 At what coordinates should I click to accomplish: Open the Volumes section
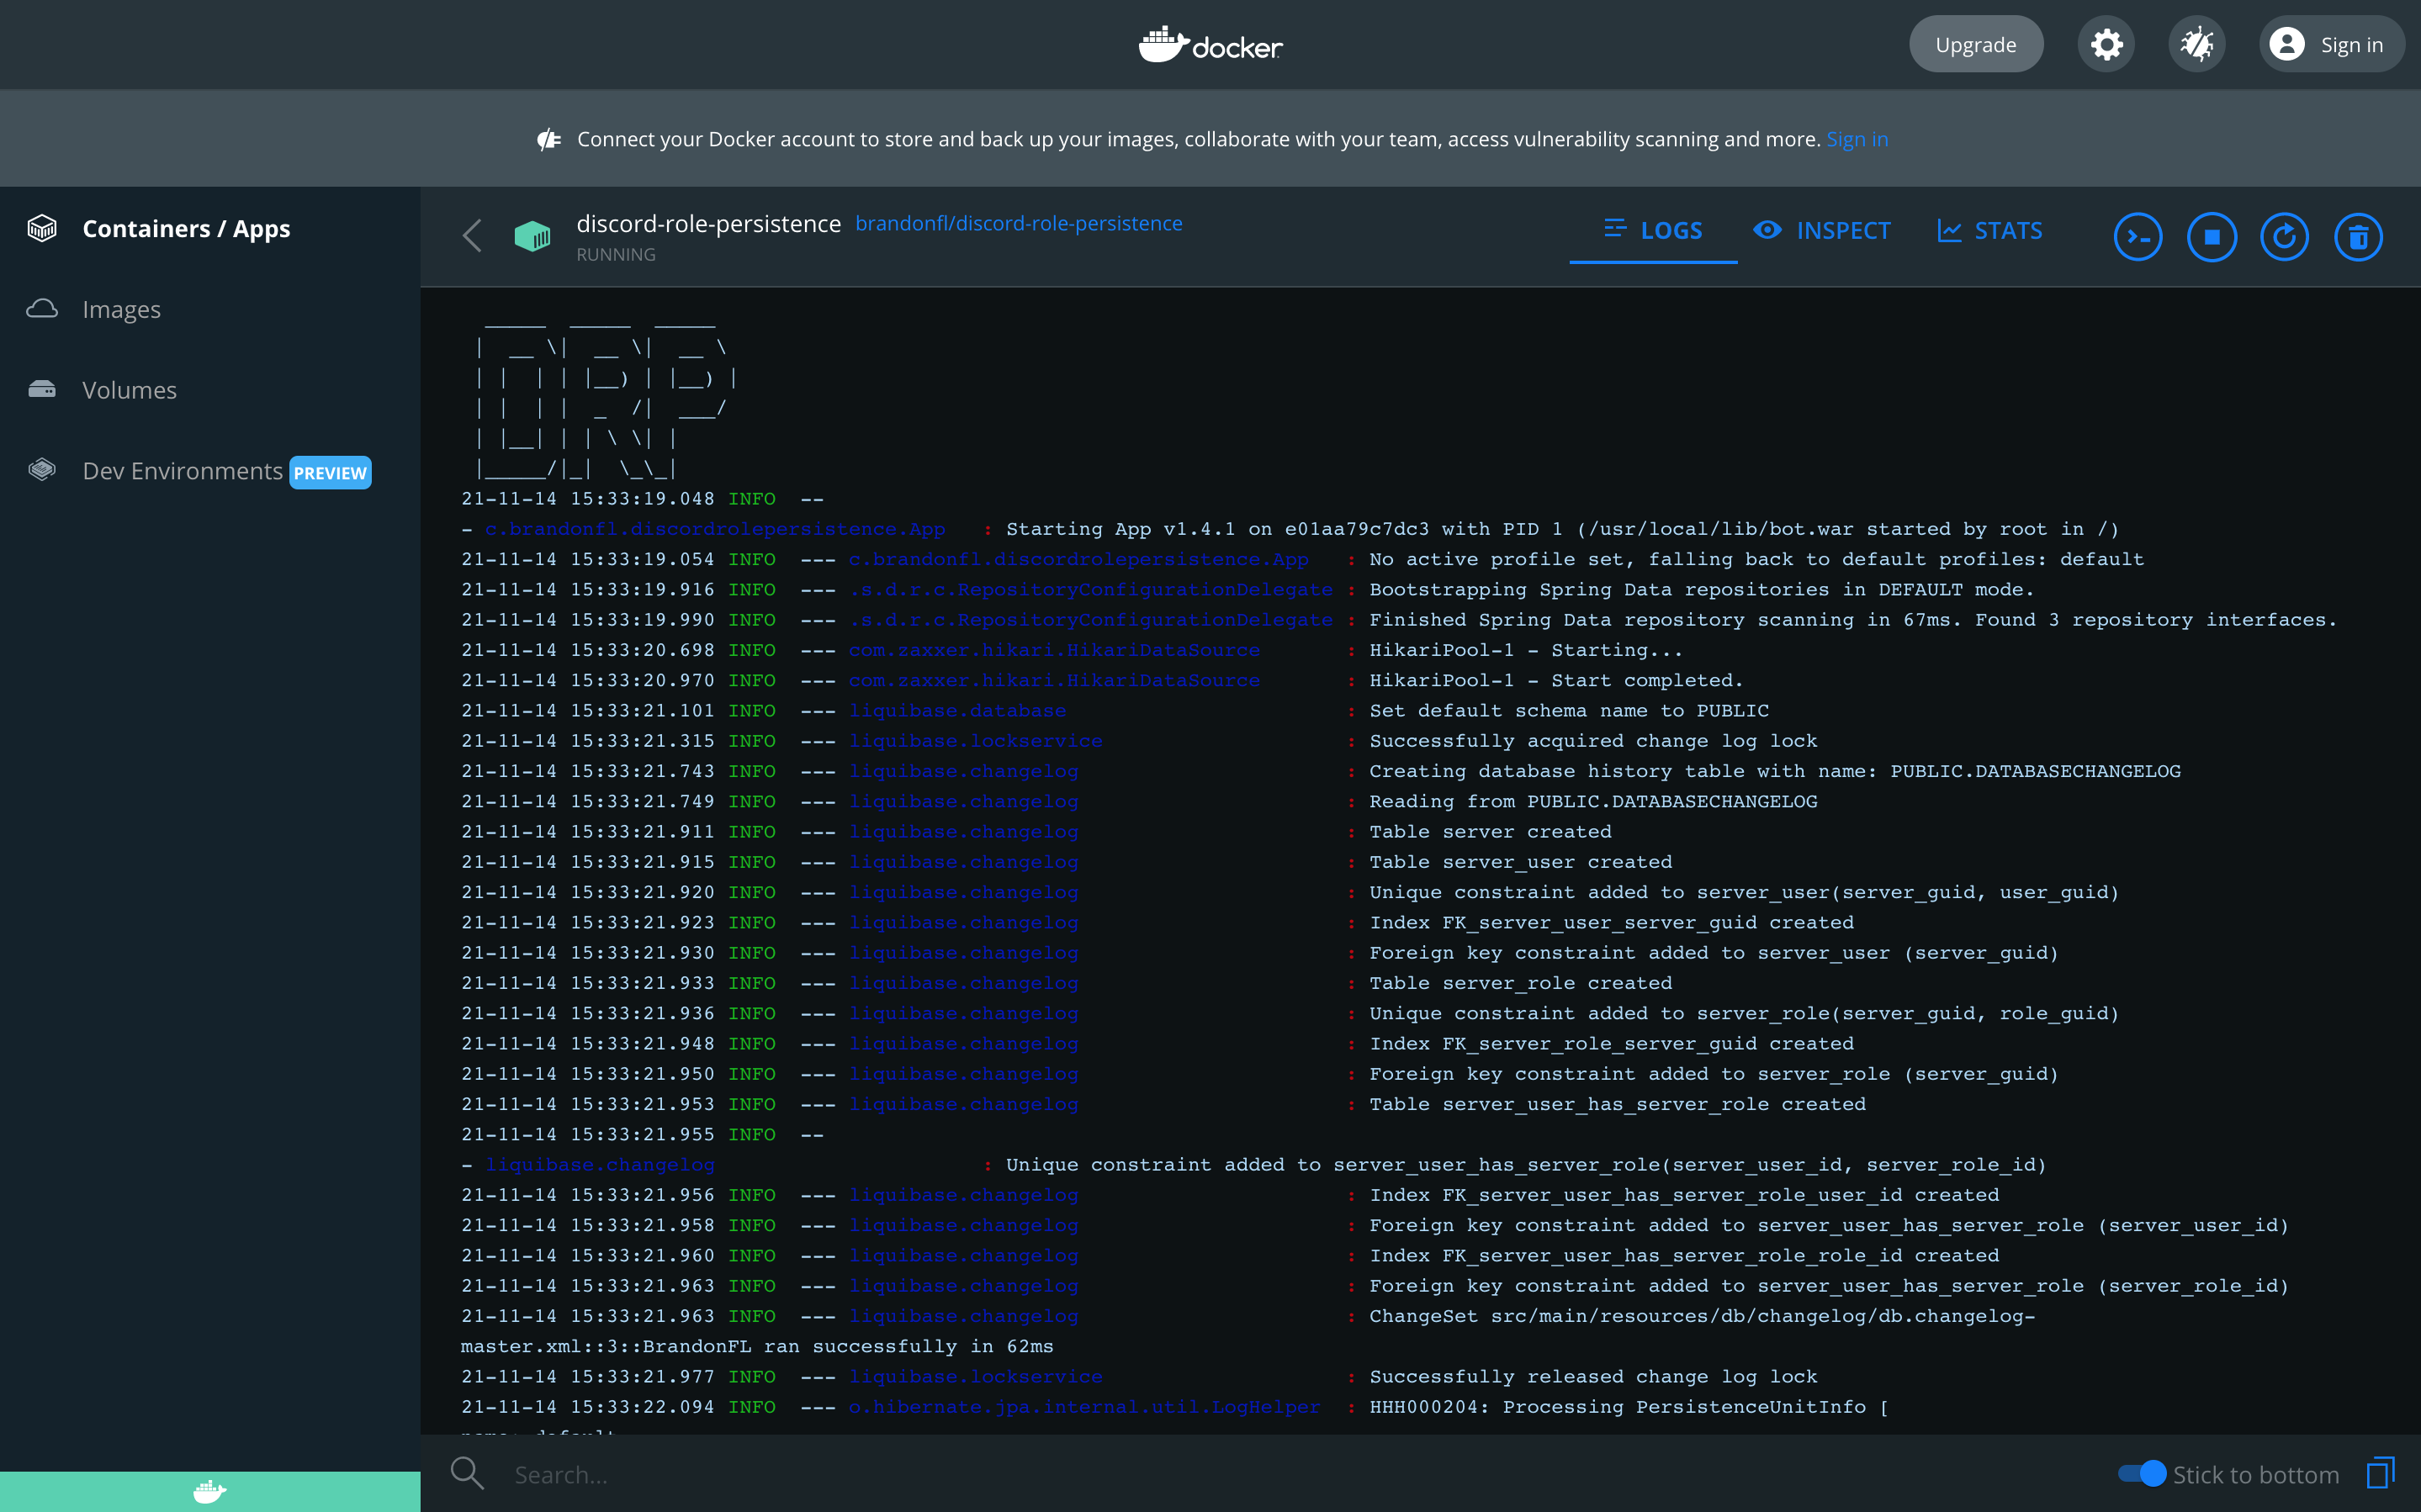click(x=128, y=390)
